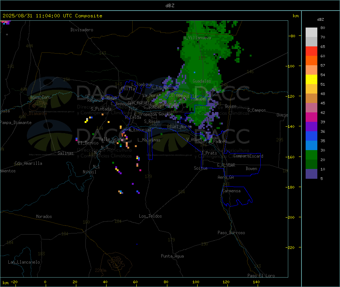Click the -80 km tick on the right axis

[x=292, y=36]
